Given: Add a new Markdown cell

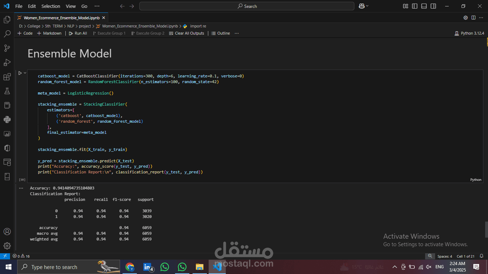Looking at the screenshot, I should click(49, 33).
